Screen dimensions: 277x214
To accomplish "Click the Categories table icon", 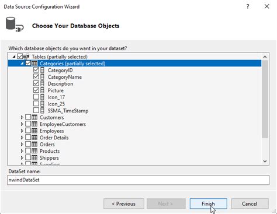I will pyautogui.click(x=34, y=64).
